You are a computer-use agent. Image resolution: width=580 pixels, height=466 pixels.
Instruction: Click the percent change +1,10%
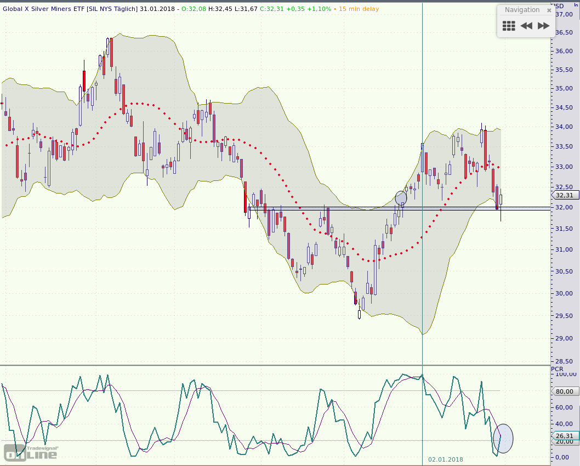click(317, 9)
